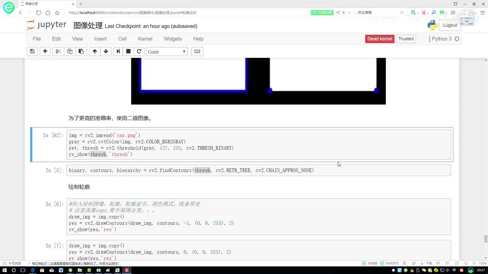This screenshot has width=488, height=274.
Task: Click the share icon in the address bar
Action: [x=338, y=13]
